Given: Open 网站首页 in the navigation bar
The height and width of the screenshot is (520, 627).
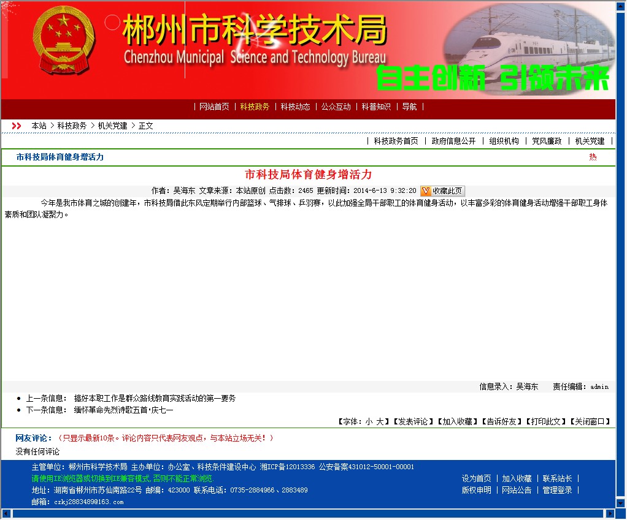Looking at the screenshot, I should 214,107.
